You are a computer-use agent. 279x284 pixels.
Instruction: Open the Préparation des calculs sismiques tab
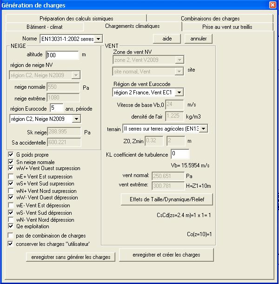coord(76,19)
